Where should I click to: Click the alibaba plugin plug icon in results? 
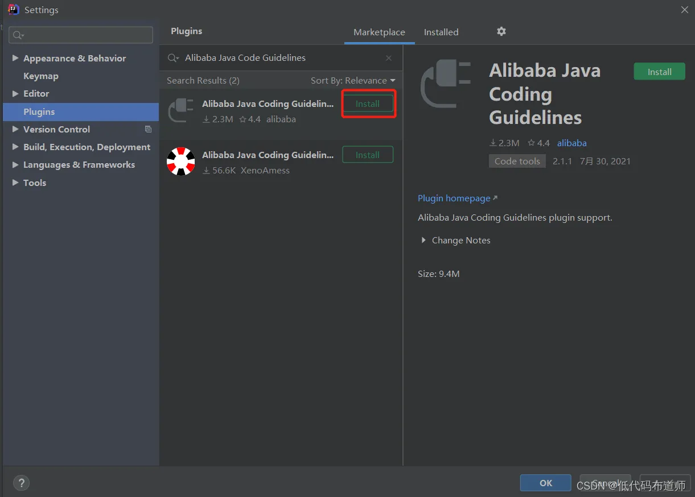181,111
